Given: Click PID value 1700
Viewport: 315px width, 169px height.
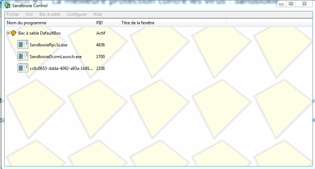Looking at the screenshot, I should pyautogui.click(x=101, y=57).
